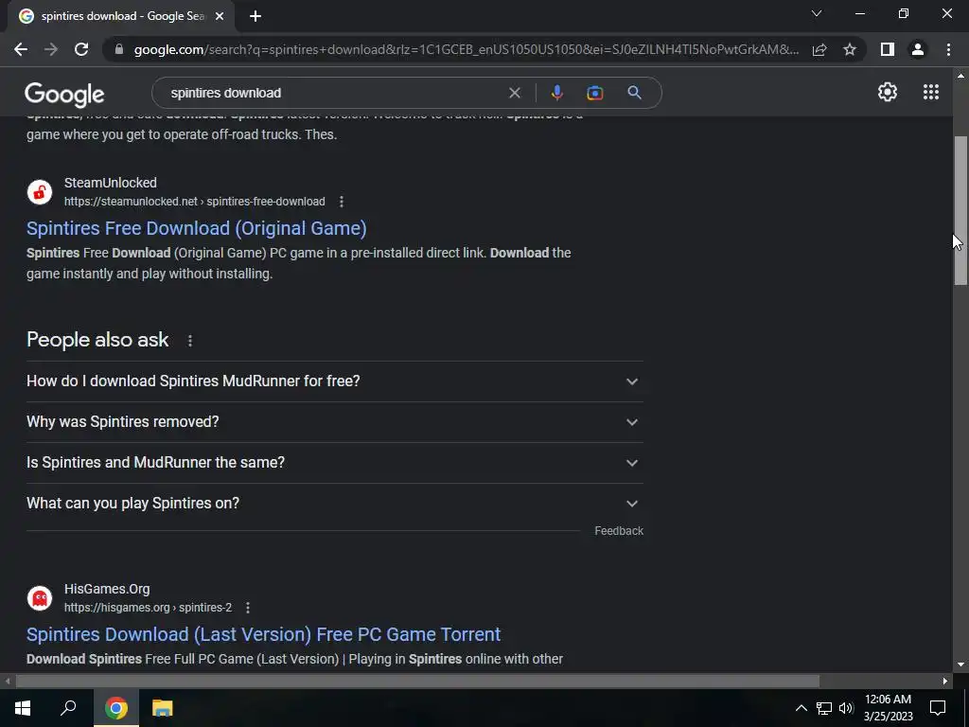Open the Chrome side panel
The image size is (969, 727).
(x=888, y=49)
